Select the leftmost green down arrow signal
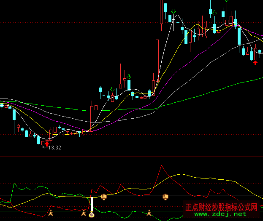Image resolution: width=263 pixels, height=221 pixels. coord(112,89)
